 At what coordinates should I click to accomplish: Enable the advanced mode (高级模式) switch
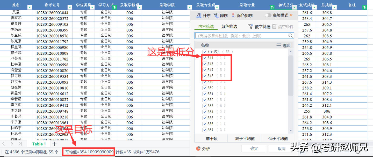[x=268, y=15]
